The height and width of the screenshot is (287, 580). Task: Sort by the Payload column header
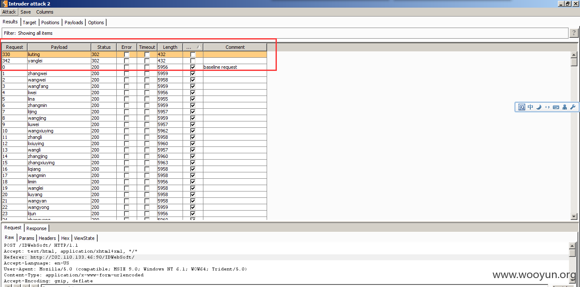[59, 47]
